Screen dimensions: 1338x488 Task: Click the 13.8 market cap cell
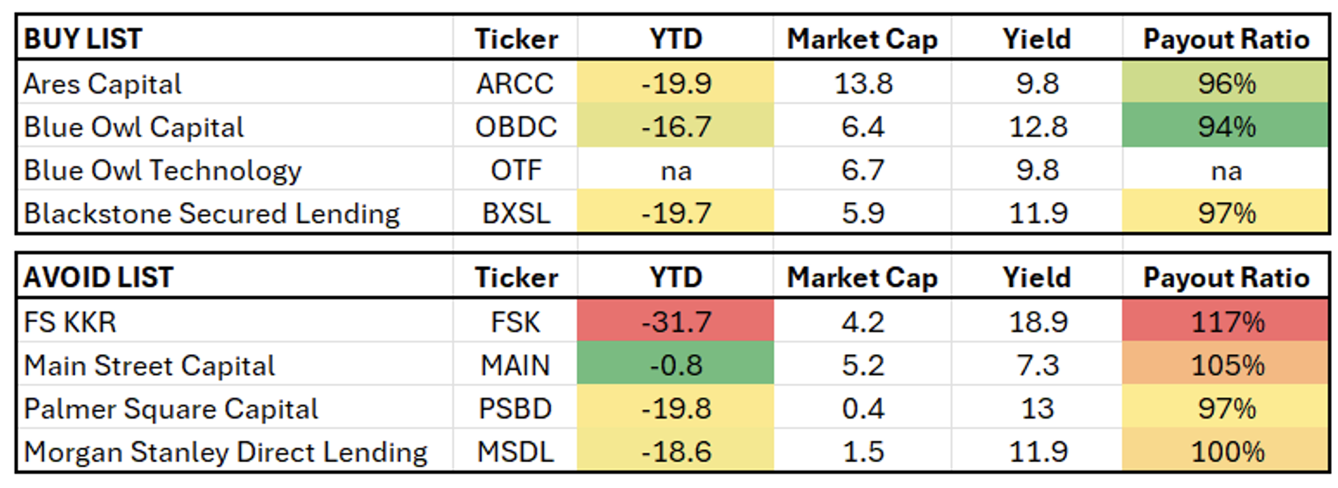click(862, 84)
